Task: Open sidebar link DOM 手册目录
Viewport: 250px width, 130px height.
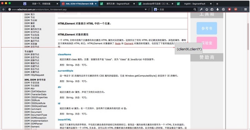Action: (32, 83)
